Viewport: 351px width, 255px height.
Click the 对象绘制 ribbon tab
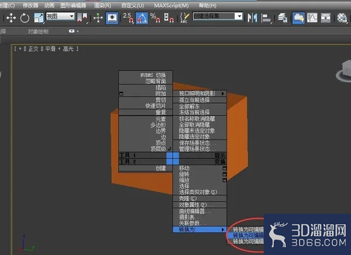[x=38, y=31]
